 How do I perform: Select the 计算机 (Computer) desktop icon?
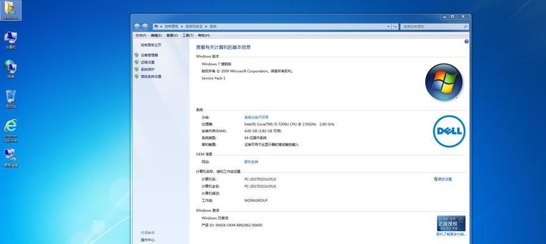[10, 40]
